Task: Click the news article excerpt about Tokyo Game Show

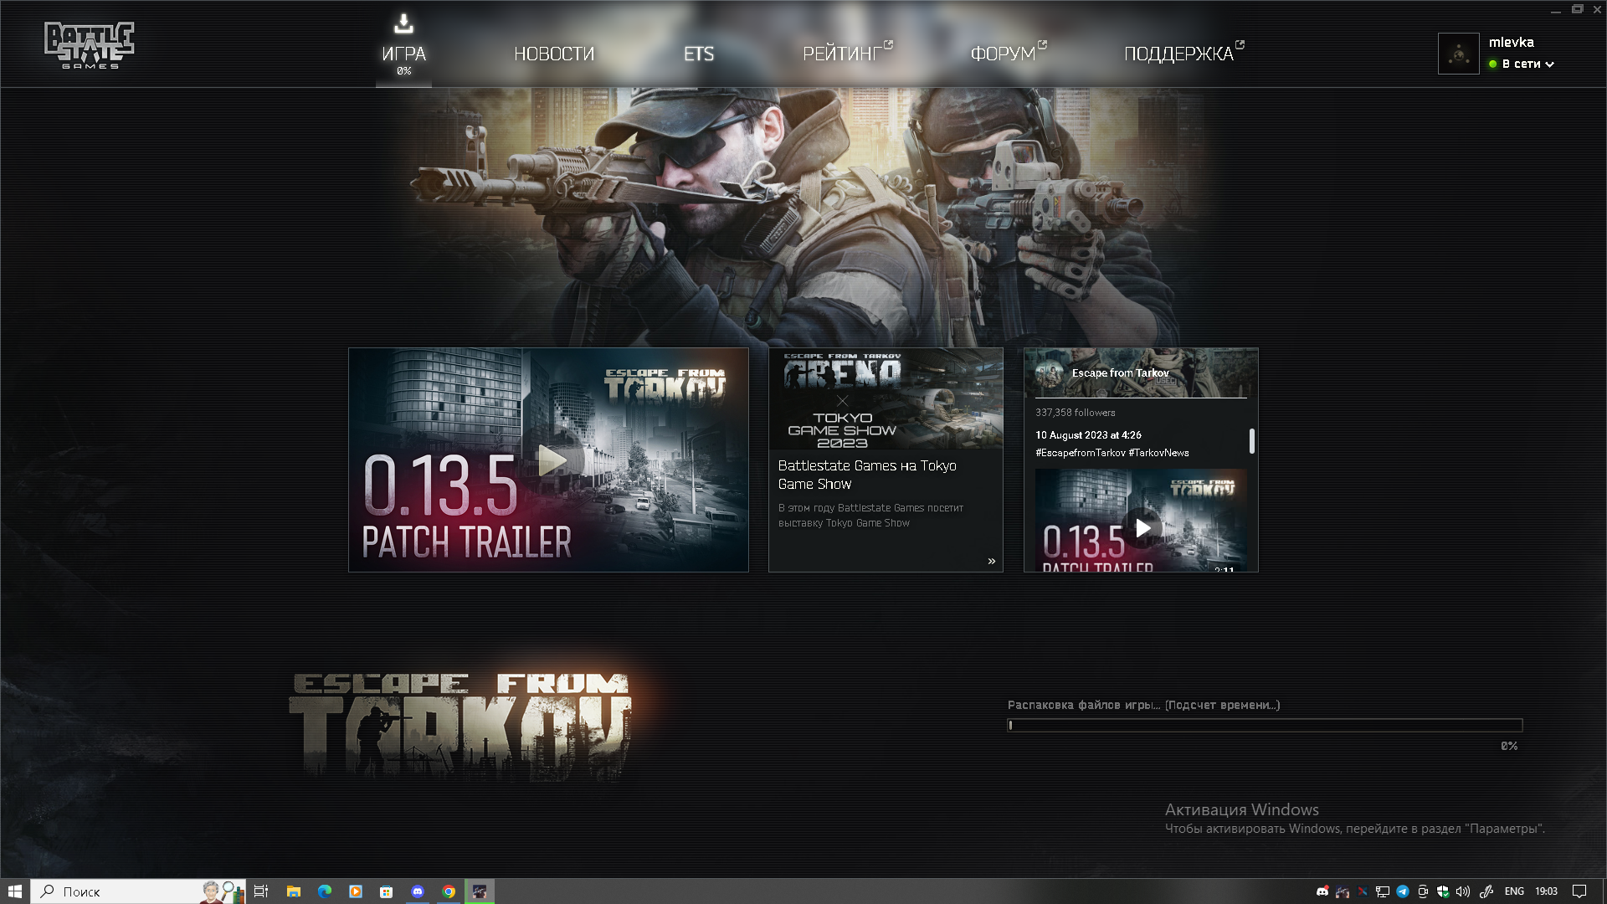Action: (x=870, y=515)
